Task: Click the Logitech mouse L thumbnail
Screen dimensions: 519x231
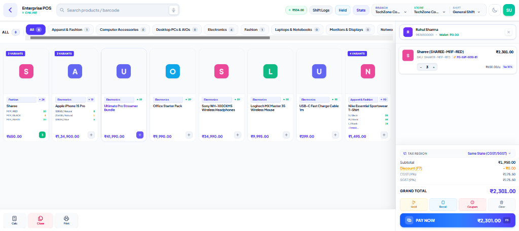Action: click(x=270, y=71)
